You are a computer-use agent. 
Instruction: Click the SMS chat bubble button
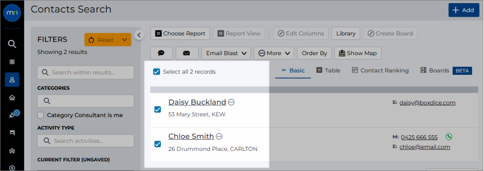click(x=161, y=53)
